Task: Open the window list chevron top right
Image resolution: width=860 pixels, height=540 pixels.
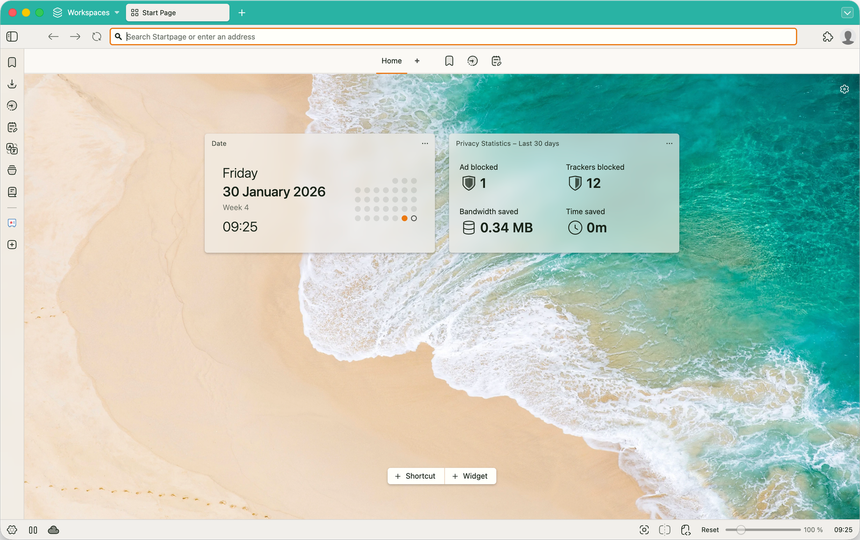Action: click(848, 12)
